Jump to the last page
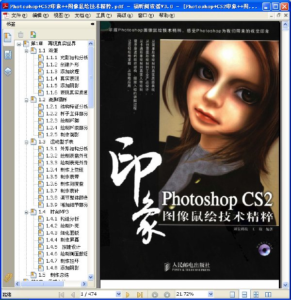 coord(140,295)
